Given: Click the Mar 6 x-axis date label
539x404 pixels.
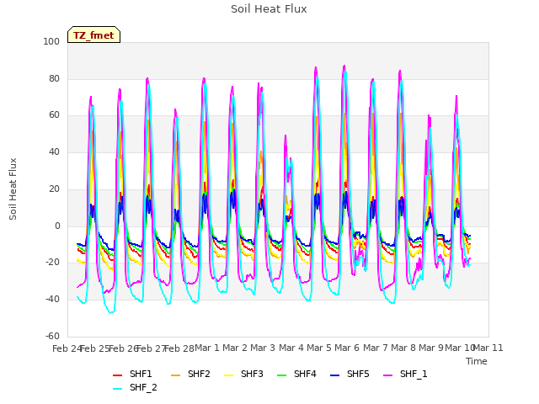Looking at the screenshot, I should pos(347,348).
